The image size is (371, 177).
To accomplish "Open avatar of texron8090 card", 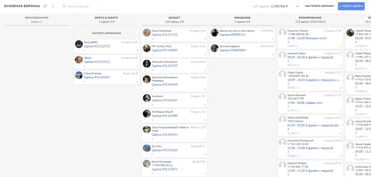I will coord(79,44).
